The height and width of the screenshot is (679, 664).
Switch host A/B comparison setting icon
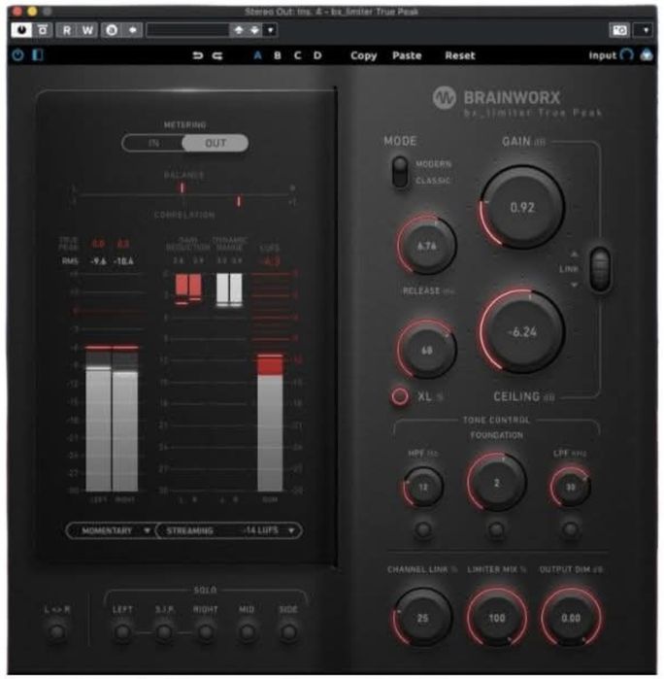112,30
